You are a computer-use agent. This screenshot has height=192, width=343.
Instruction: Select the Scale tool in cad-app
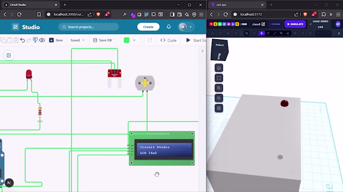tap(275, 33)
